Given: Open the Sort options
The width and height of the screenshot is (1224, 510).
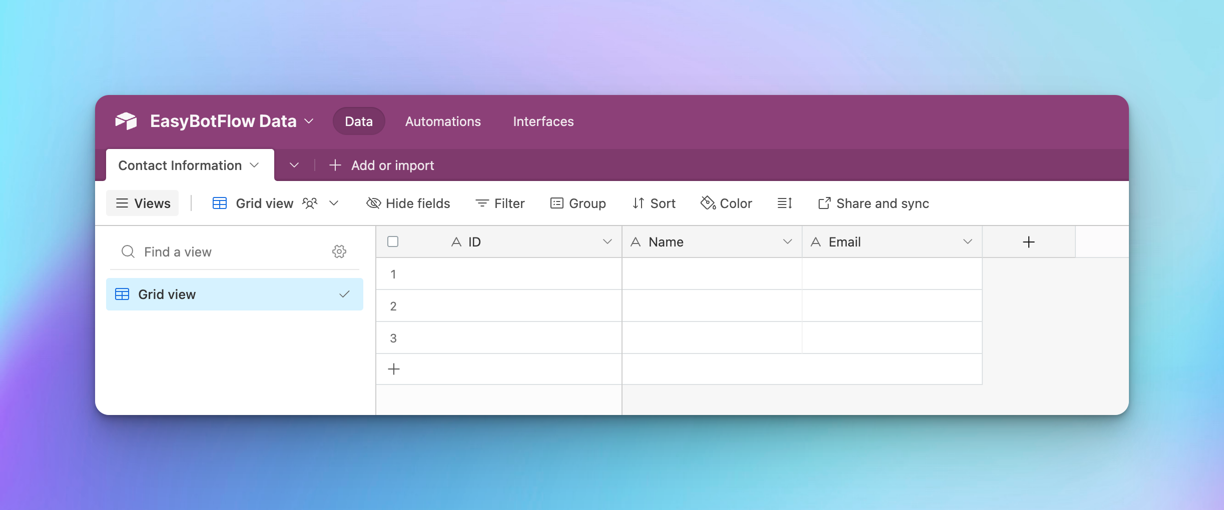Looking at the screenshot, I should point(654,203).
